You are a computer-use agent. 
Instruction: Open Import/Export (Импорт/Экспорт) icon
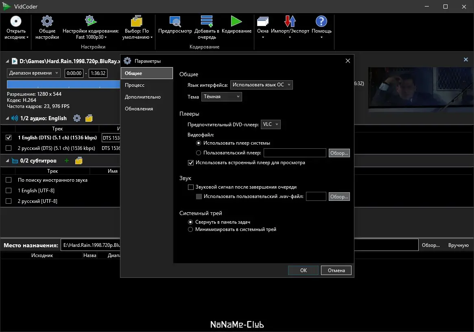(290, 22)
